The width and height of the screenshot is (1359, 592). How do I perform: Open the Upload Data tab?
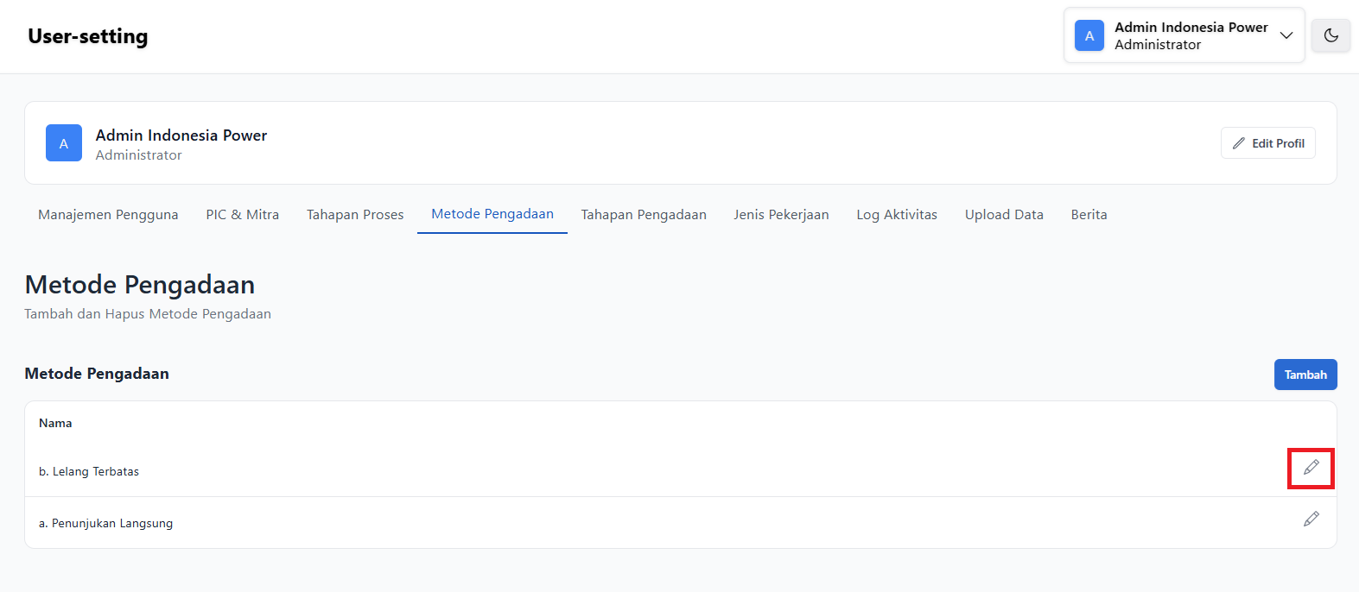pyautogui.click(x=1004, y=215)
